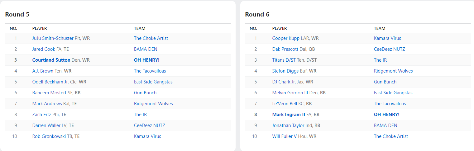Click Round 5 PLAYER column header
The height and width of the screenshot is (151, 474).
pyautogui.click(x=40, y=28)
